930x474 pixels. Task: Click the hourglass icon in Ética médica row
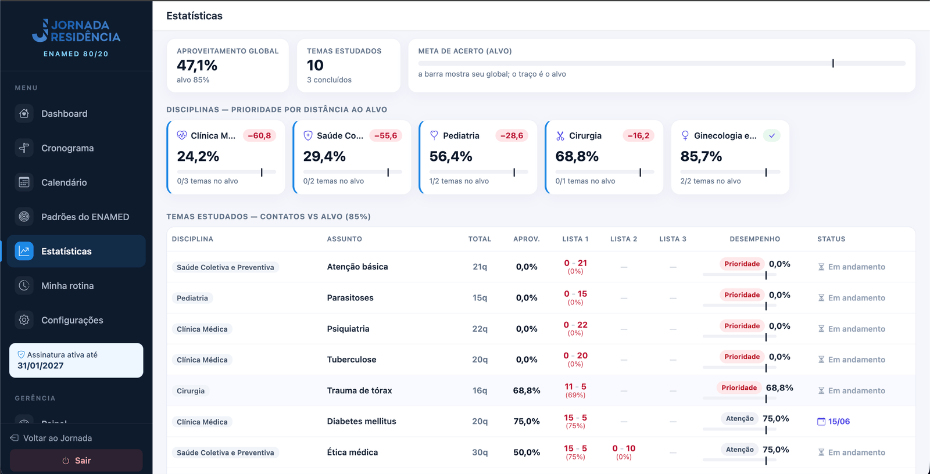(x=821, y=453)
